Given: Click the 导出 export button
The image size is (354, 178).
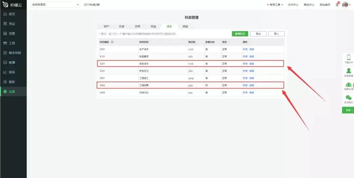Looking at the screenshot, I should (x=258, y=34).
